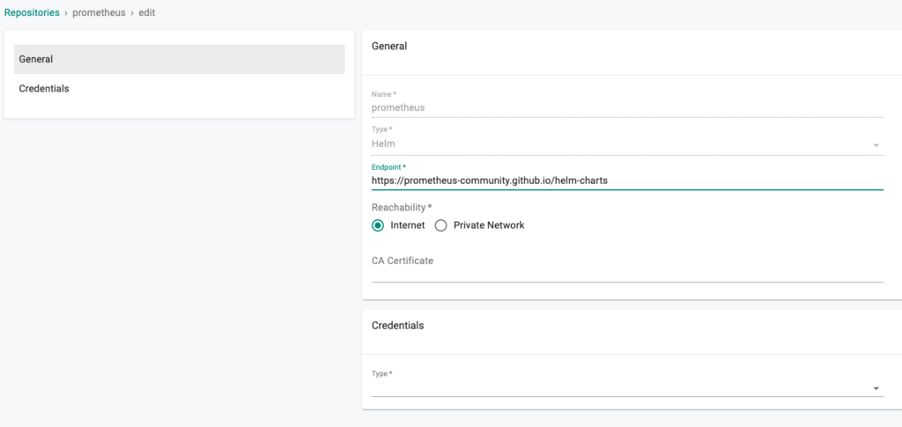Click the Reachability field label

(x=402, y=207)
